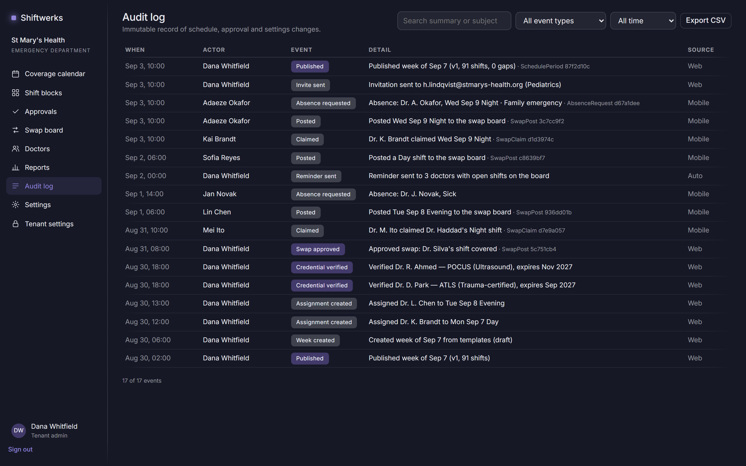Click the Audit log lines icon
746x466 pixels.
16,186
